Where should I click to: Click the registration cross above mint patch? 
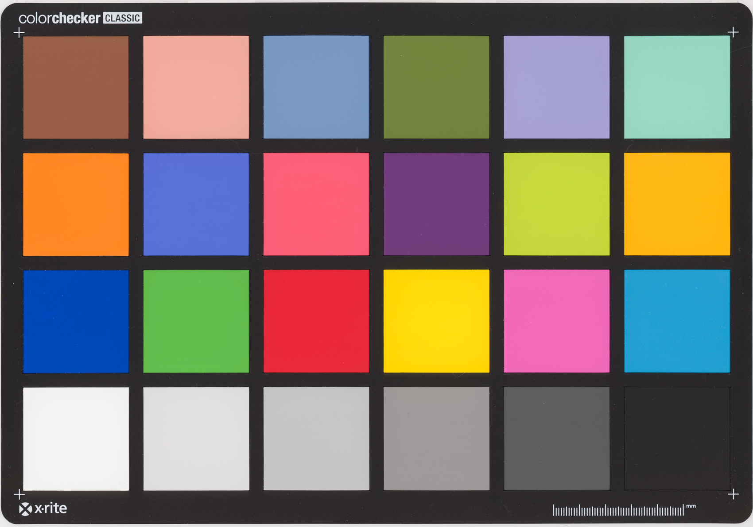(734, 32)
